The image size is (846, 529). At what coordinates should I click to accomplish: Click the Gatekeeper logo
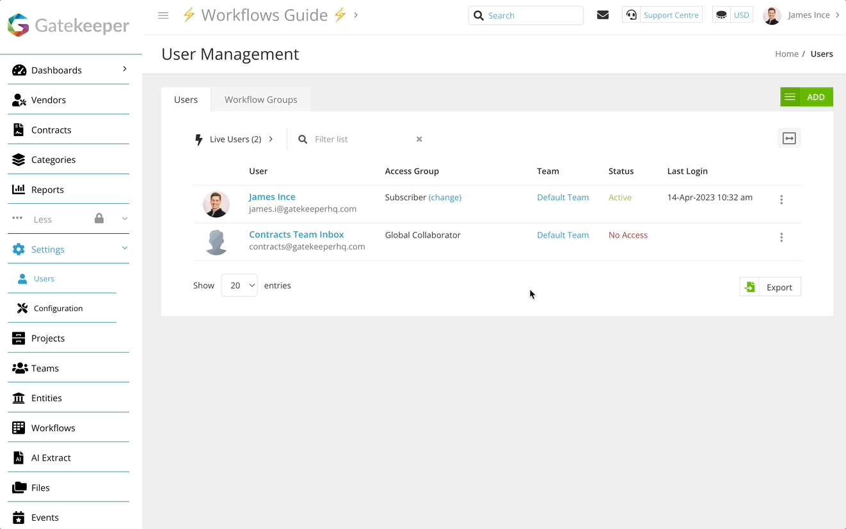pyautogui.click(x=68, y=26)
